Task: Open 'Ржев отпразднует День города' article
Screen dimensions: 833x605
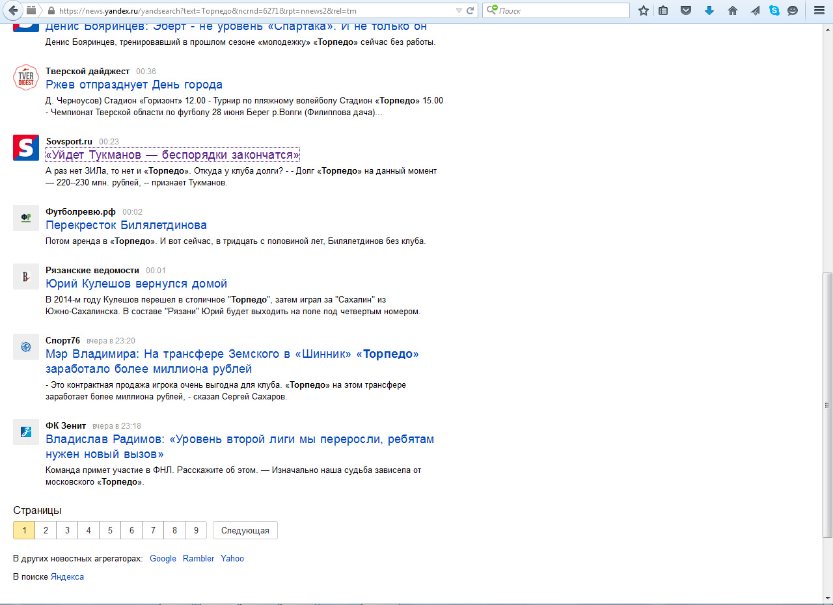Action: [x=134, y=85]
